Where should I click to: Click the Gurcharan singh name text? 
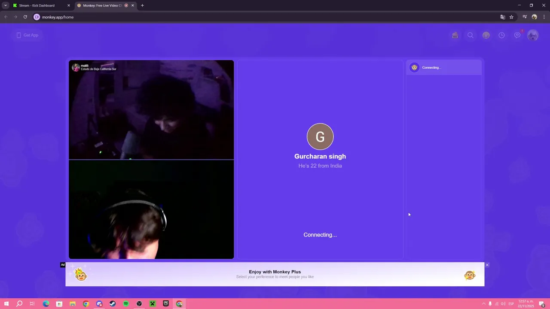(320, 156)
